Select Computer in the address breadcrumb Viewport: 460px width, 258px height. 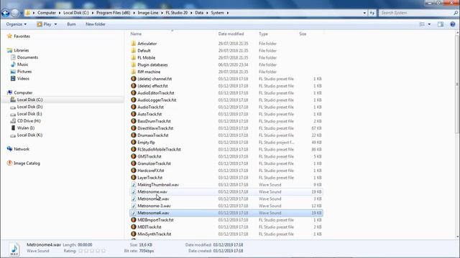[46, 13]
